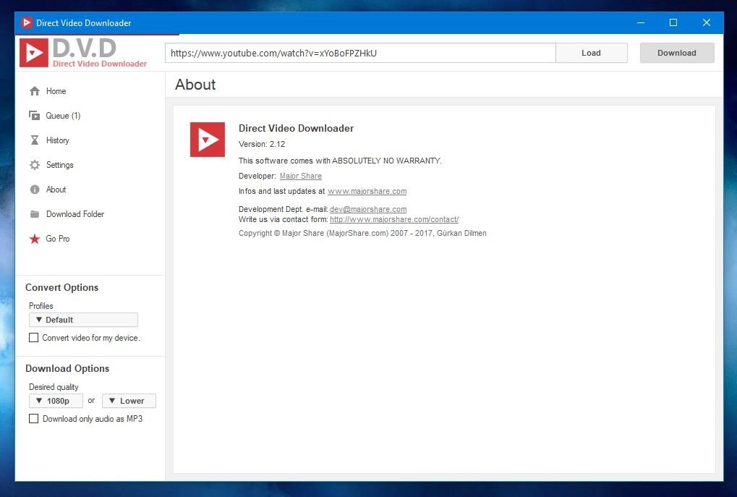This screenshot has width=737, height=497.
Task: Click the ABSOLUTELY NO WARRANTY line
Action: (x=340, y=161)
